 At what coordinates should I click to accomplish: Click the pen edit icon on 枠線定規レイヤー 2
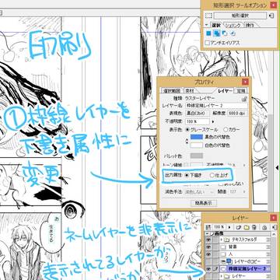point(215,270)
